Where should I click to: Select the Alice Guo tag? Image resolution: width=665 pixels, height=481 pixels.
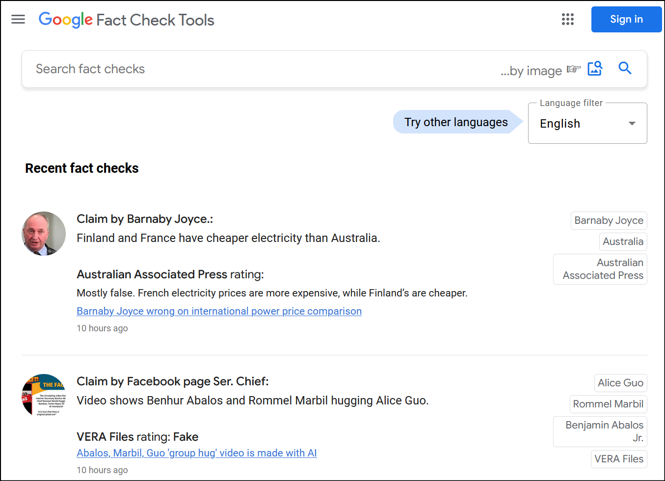coord(620,383)
